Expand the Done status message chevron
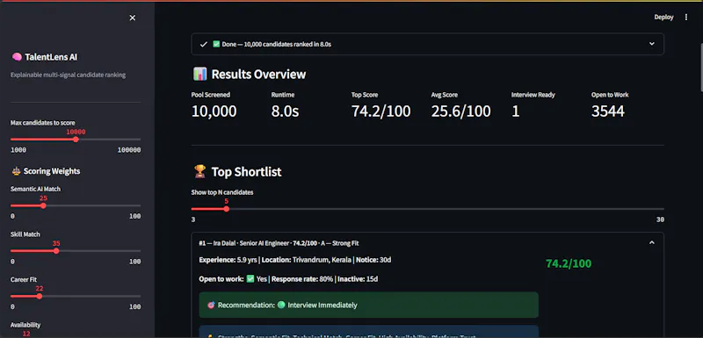 (x=652, y=44)
